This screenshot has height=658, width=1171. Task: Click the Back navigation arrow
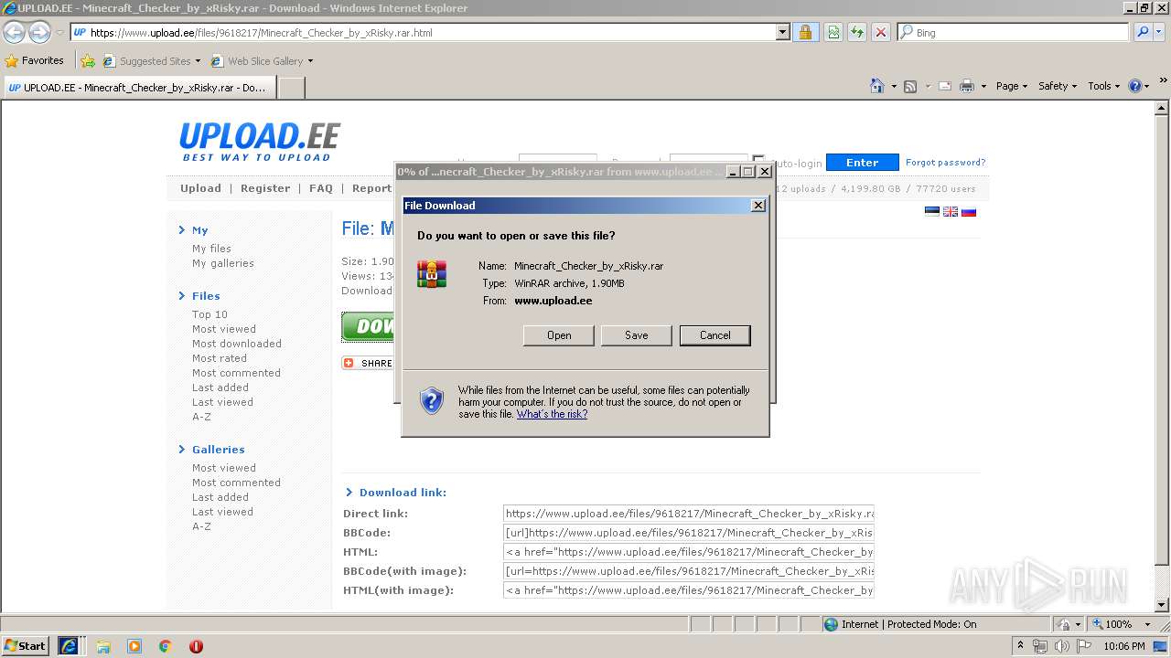(14, 32)
